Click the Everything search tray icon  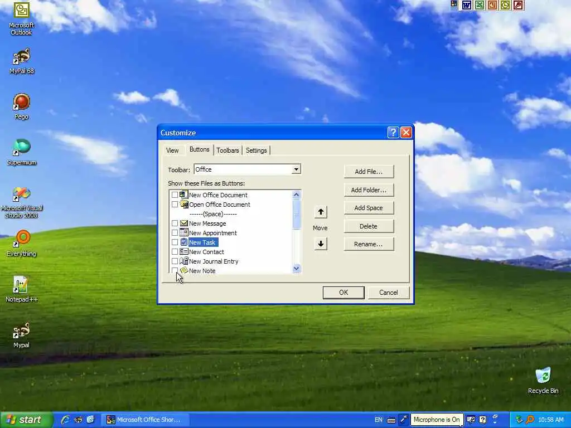(x=530, y=420)
